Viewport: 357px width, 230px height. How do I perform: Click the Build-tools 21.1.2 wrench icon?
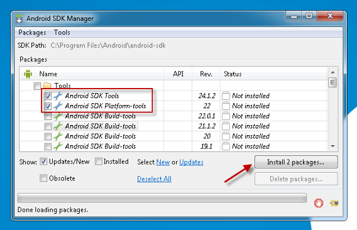pos(58,126)
